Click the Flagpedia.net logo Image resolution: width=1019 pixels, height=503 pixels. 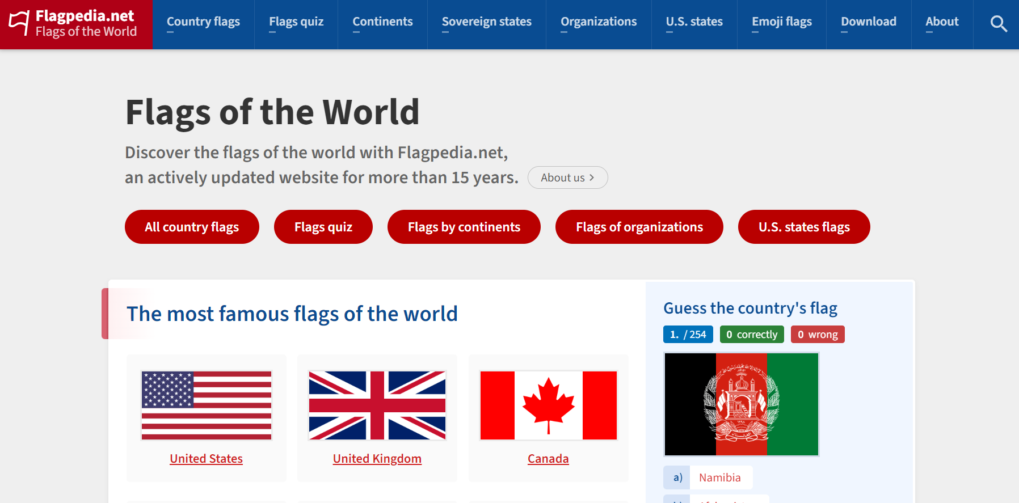coord(76,24)
